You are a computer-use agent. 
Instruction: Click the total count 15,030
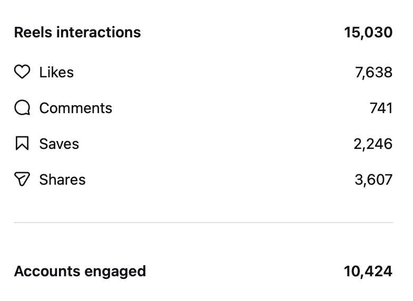click(x=368, y=32)
